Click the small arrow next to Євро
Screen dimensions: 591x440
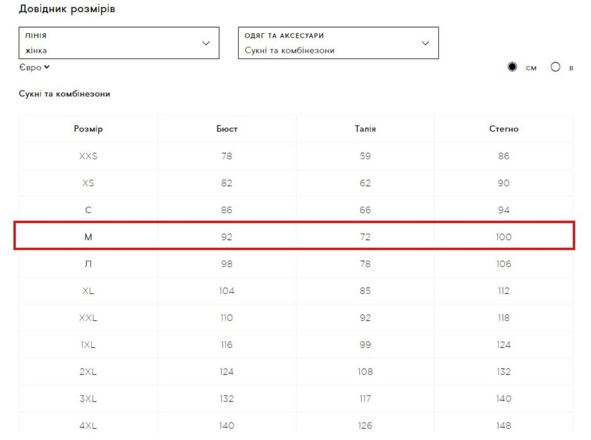point(47,67)
